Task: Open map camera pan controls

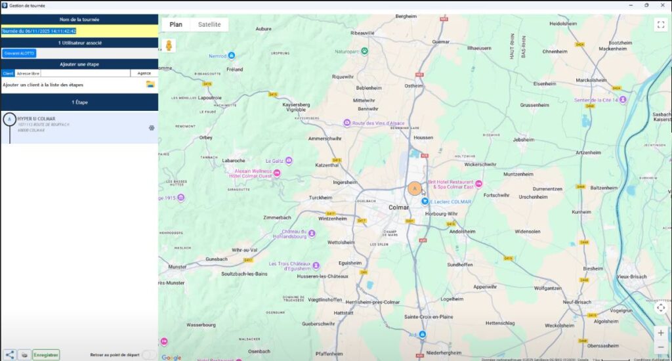Action: (x=660, y=307)
